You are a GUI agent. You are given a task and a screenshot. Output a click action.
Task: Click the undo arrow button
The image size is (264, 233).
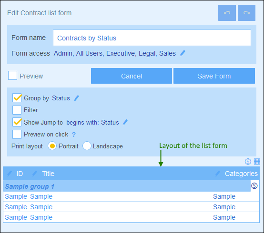pos(227,13)
